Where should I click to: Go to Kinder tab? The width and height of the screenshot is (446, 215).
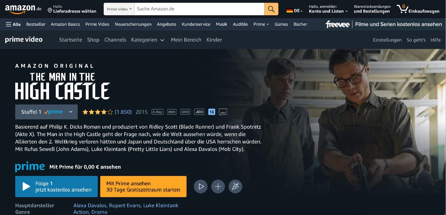coord(214,40)
